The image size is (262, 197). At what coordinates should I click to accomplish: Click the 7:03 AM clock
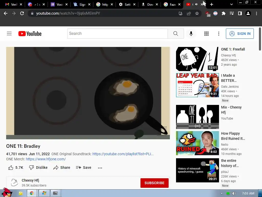248,193
